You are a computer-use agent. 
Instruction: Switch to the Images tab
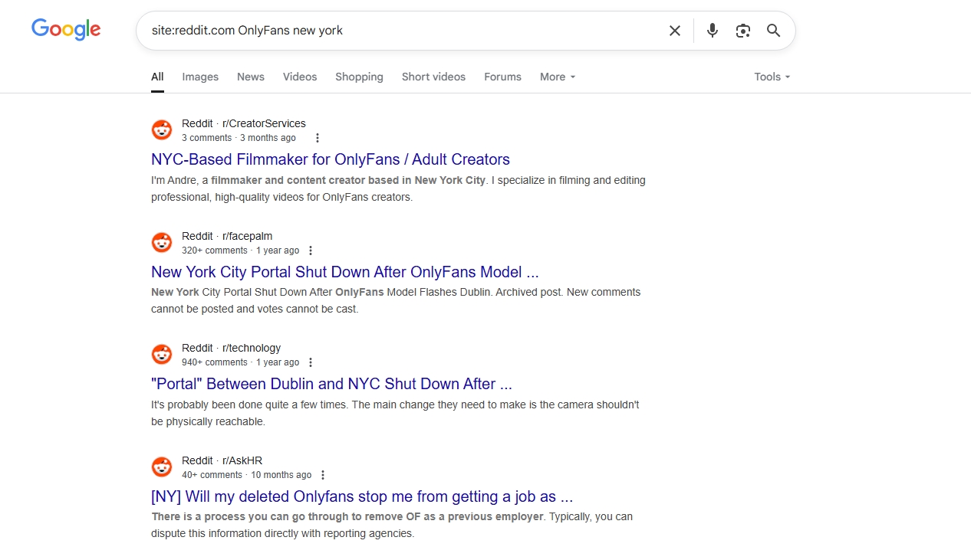point(200,77)
